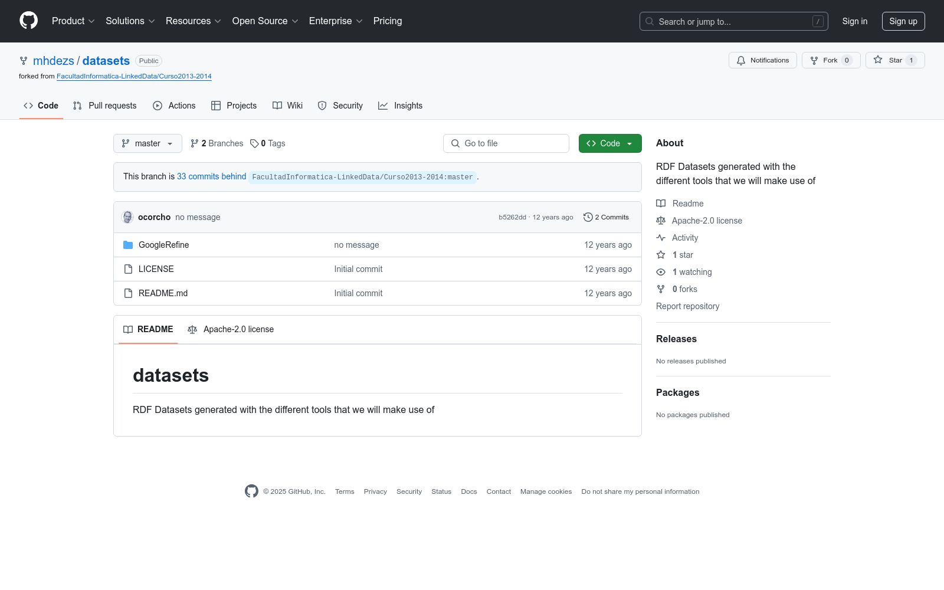Viewport: 944px width, 590px height.
Task: Click the search magnifier icon in header
Action: (650, 21)
